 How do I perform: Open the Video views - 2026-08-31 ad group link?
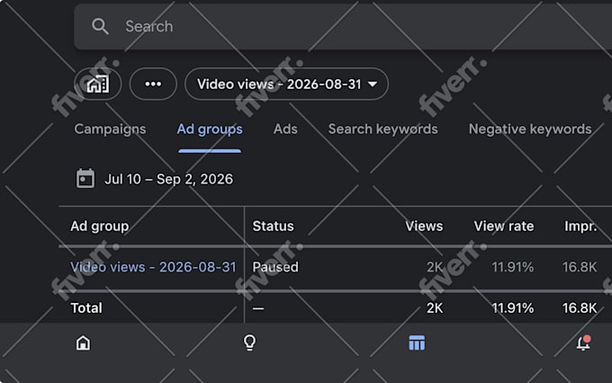click(x=153, y=267)
